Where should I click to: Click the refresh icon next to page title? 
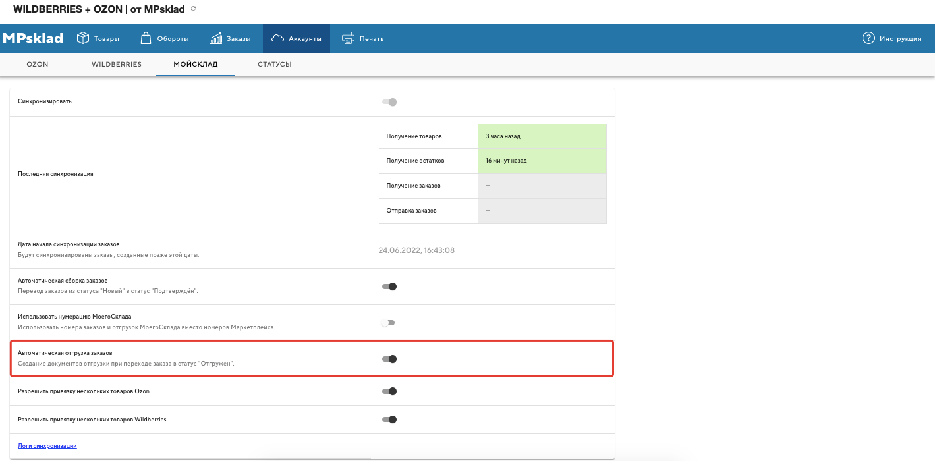(193, 9)
